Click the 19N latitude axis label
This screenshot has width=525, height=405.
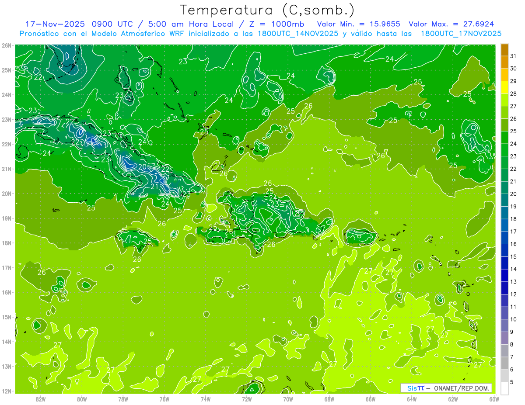click(x=7, y=218)
